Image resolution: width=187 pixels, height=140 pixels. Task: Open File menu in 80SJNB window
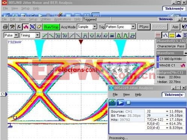(x=5, y=8)
